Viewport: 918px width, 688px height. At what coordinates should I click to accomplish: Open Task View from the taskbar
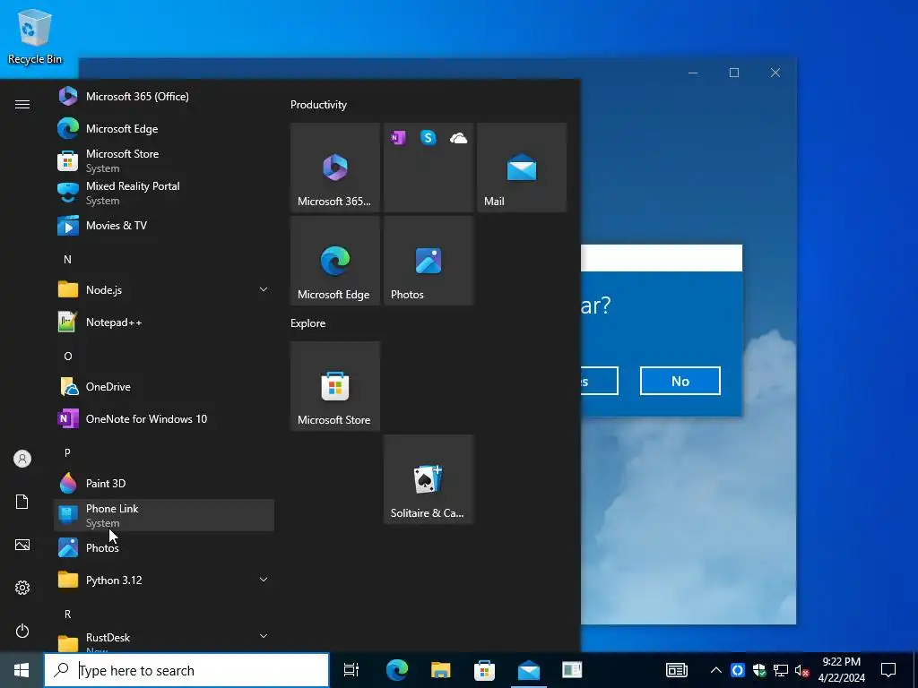pyautogui.click(x=351, y=670)
